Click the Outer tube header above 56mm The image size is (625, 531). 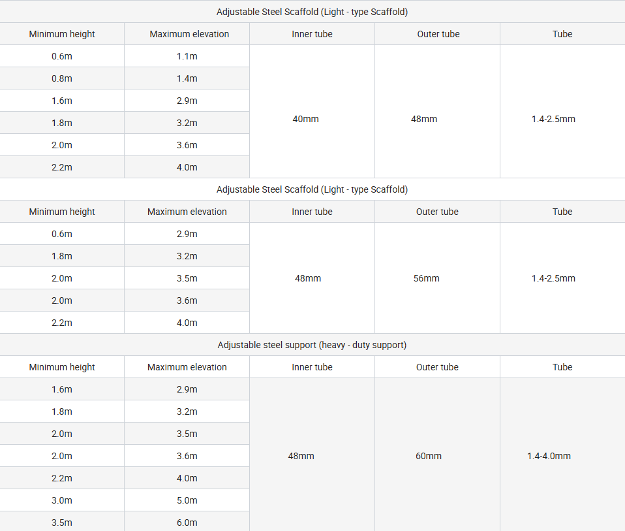(x=437, y=212)
